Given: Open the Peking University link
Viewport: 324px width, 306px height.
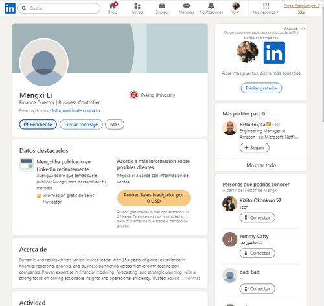Looking at the screenshot, I should point(158,95).
